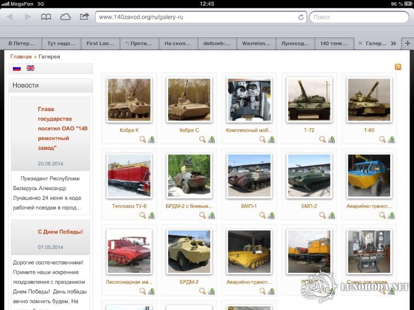The height and width of the screenshot is (310, 414).
Task: Click the news date 25.06.2014
Action: (x=50, y=164)
